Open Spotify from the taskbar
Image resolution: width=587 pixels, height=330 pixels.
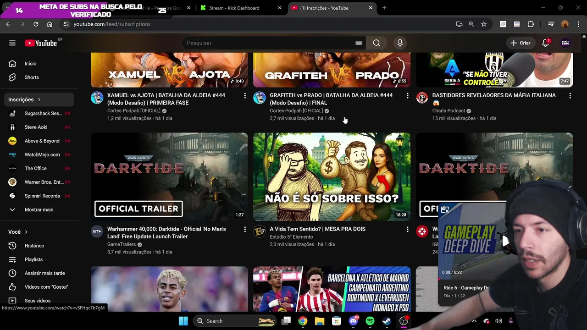(x=370, y=321)
